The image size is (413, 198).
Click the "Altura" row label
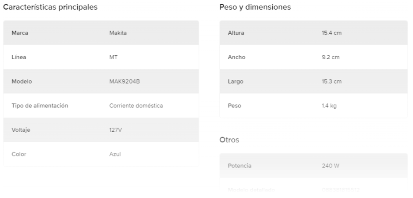pyautogui.click(x=236, y=33)
